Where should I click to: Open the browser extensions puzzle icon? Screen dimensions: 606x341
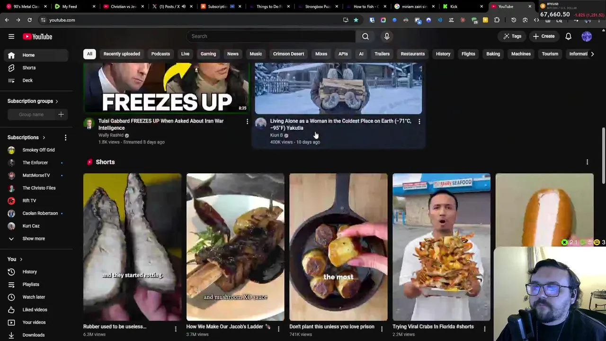pyautogui.click(x=497, y=20)
